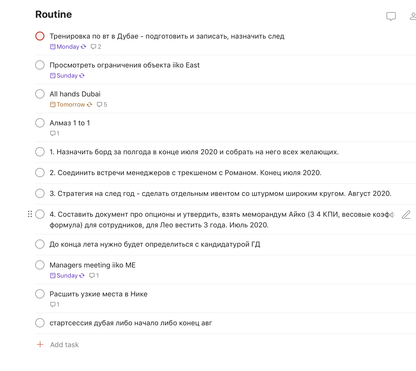Open comments on Алмаз 1 to 1
Image resolution: width=416 pixels, height=371 pixels.
55,133
